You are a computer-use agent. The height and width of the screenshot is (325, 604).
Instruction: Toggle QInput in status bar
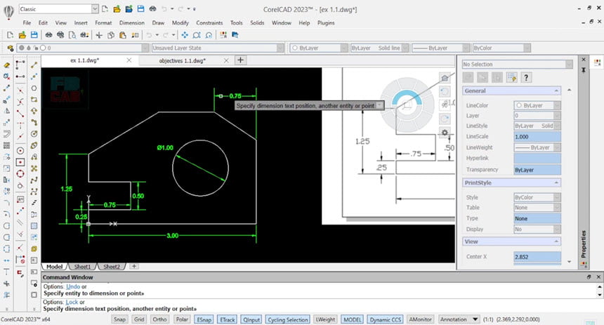point(251,319)
